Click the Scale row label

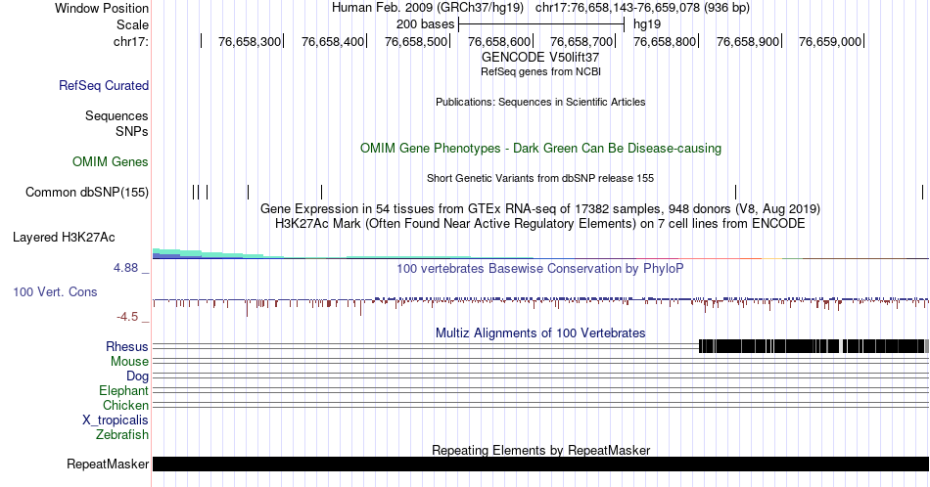132,24
